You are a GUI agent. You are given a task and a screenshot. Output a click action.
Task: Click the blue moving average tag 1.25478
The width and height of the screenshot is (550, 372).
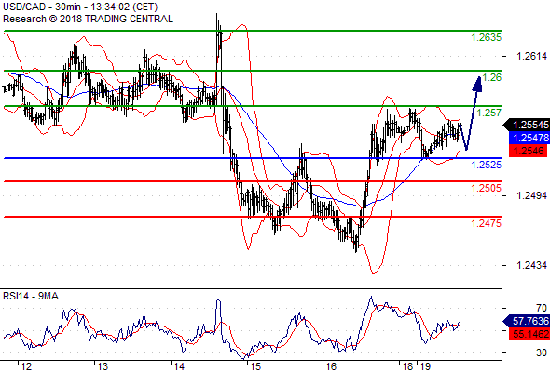[529, 138]
